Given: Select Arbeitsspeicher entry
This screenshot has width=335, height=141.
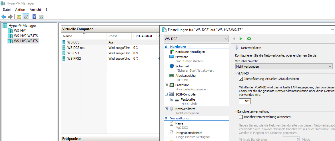Looking at the screenshot, I should click(x=186, y=76).
